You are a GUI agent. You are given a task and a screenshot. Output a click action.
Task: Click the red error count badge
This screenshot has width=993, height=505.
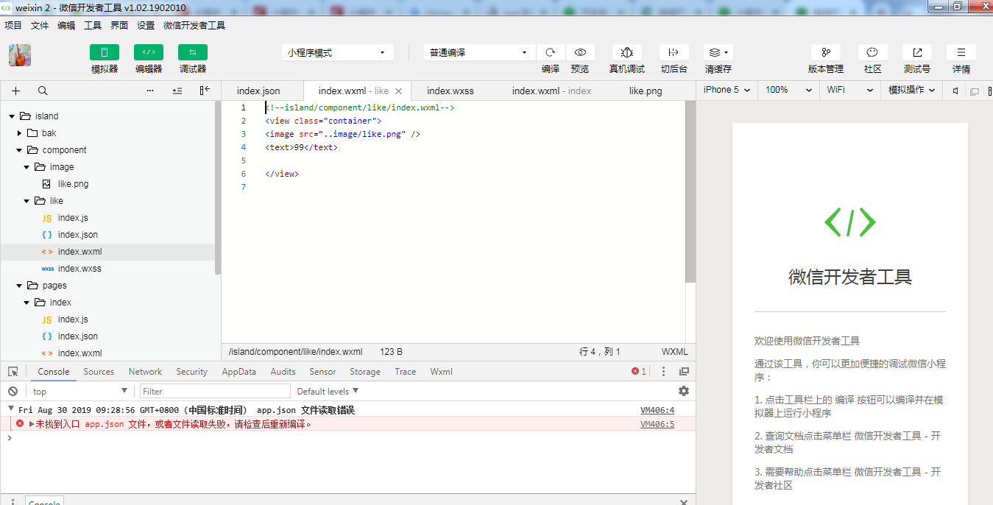pyautogui.click(x=639, y=372)
